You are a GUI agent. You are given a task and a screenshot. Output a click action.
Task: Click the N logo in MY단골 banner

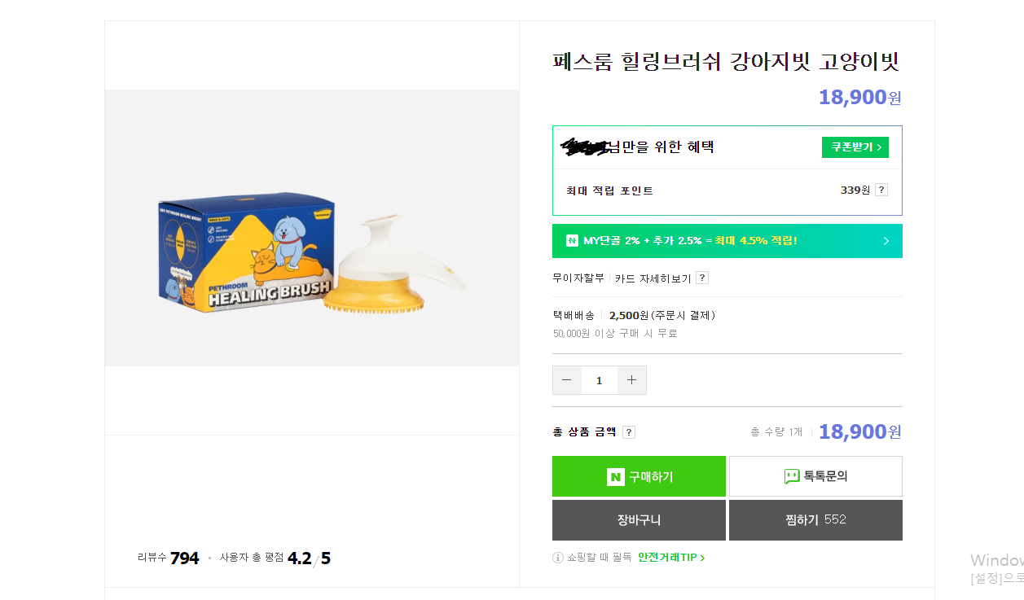pos(572,241)
